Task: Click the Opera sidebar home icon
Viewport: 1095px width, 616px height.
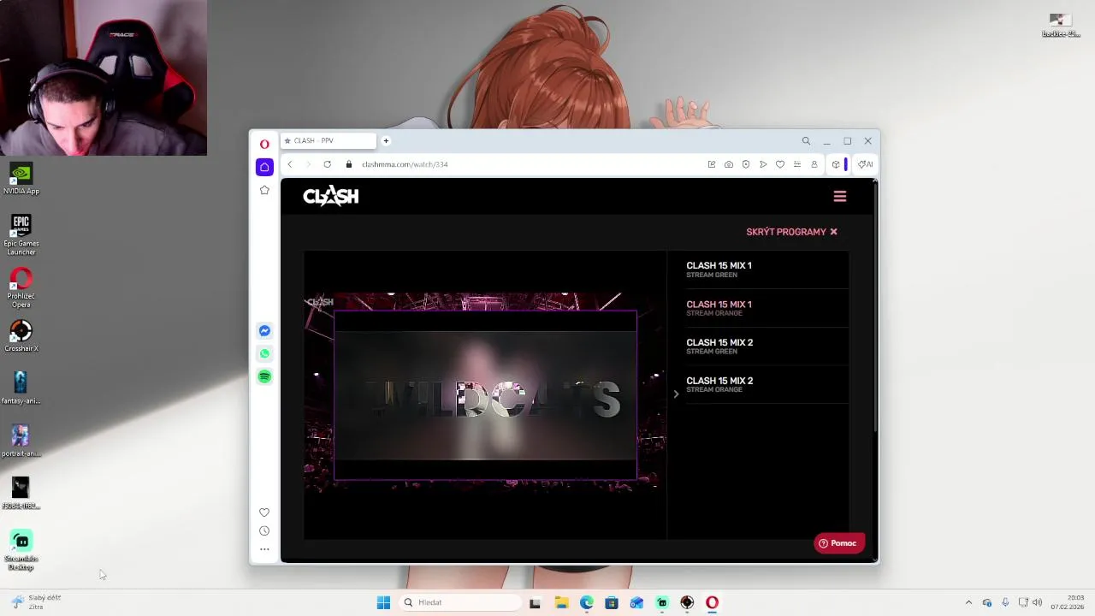Action: (264, 167)
